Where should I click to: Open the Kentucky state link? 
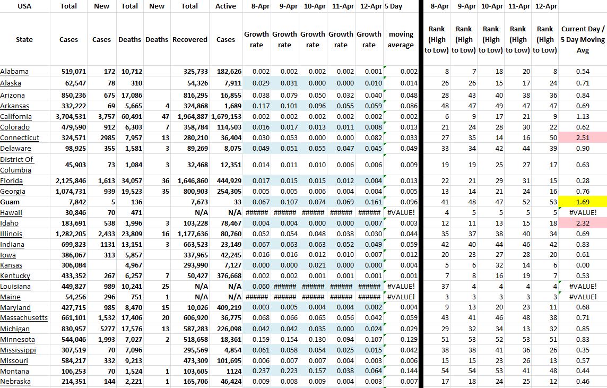click(x=15, y=276)
